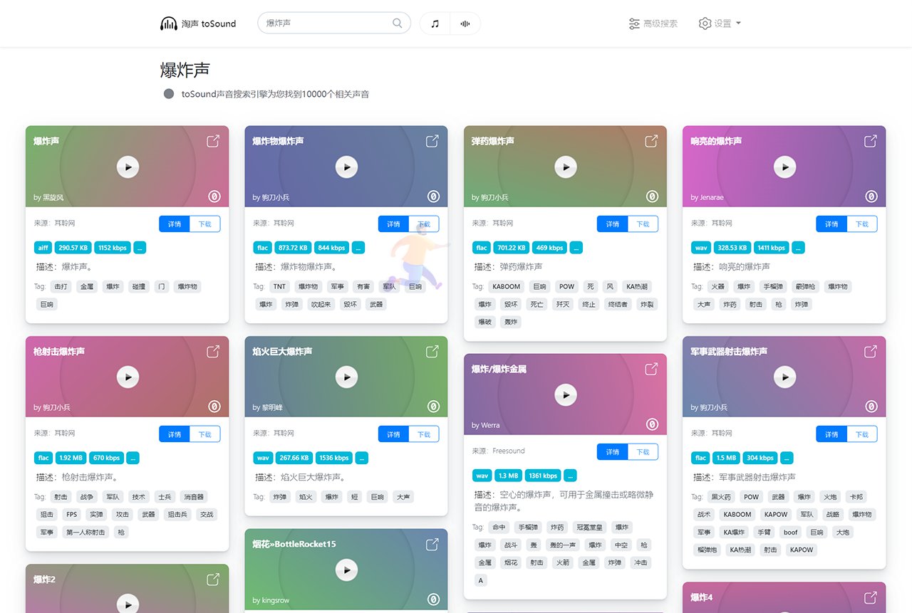This screenshot has height=613, width=912.
Task: Open 响亮的爆炸声 external link icon
Action: tap(870, 141)
